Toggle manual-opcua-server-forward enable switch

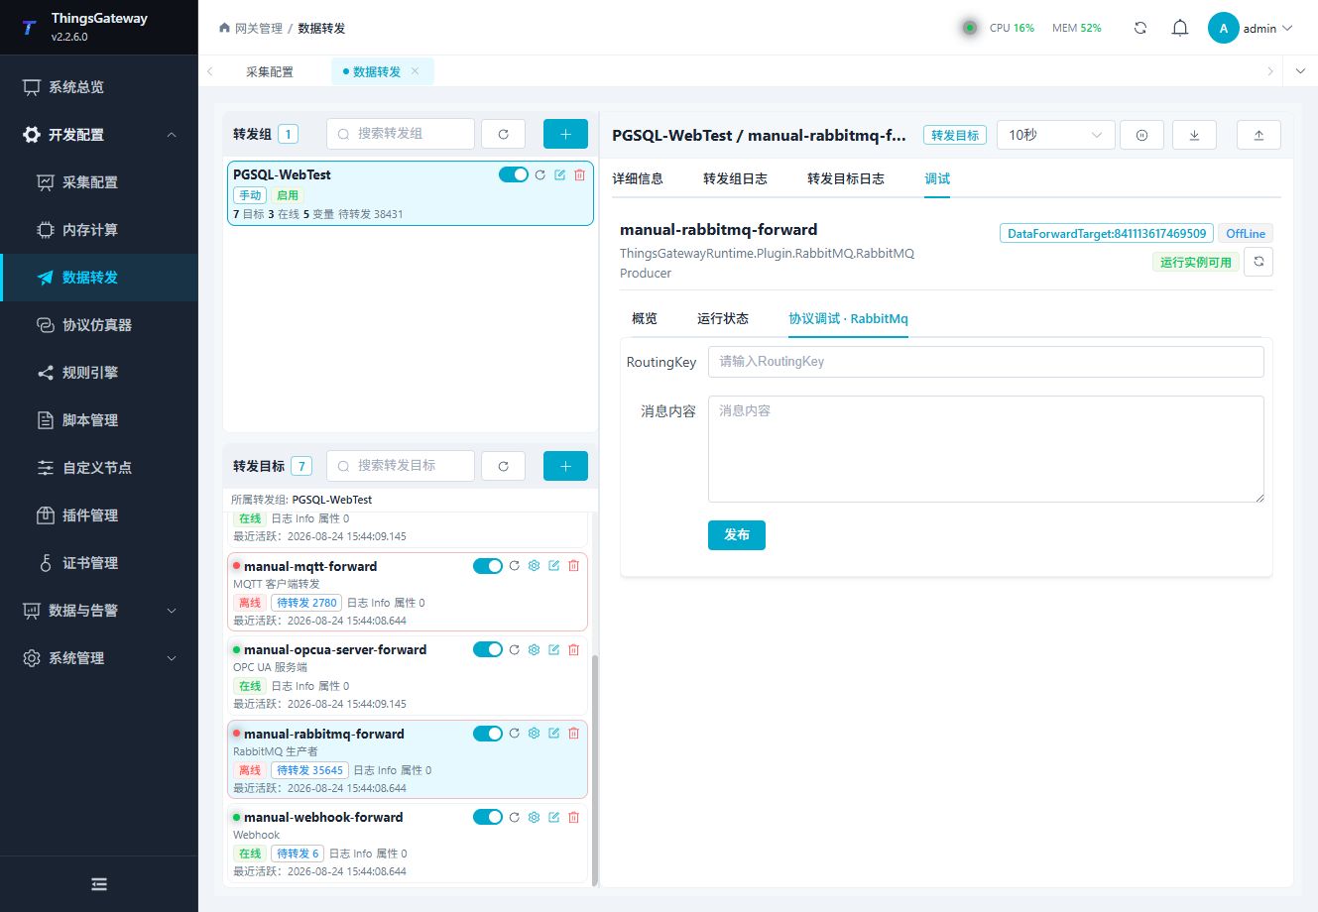tap(487, 649)
